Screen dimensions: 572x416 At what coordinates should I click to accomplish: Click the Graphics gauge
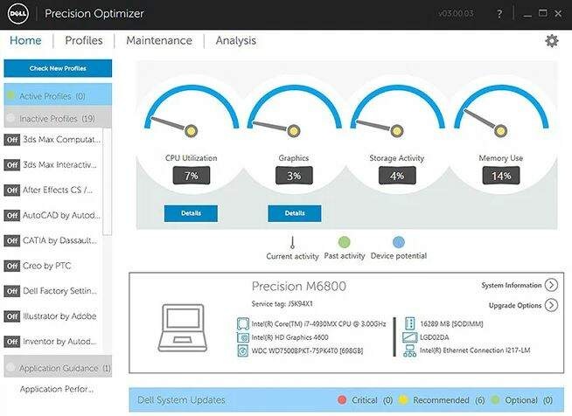pos(294,111)
